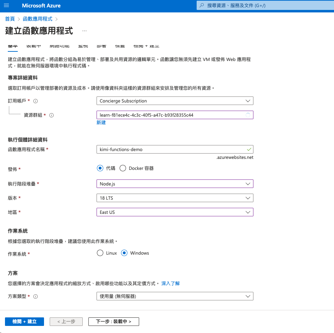Click the 新建 resource group link
This screenshot has width=334, height=333.
[101, 123]
